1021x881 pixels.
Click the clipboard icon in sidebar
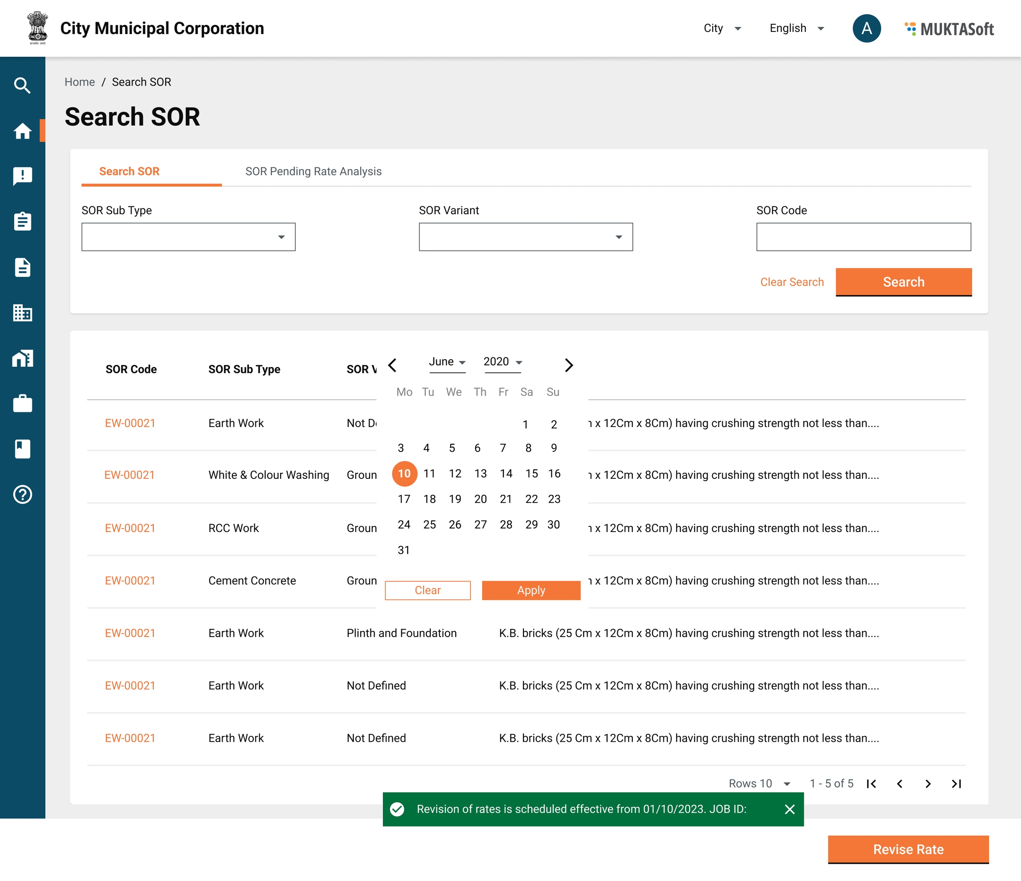[x=22, y=221]
